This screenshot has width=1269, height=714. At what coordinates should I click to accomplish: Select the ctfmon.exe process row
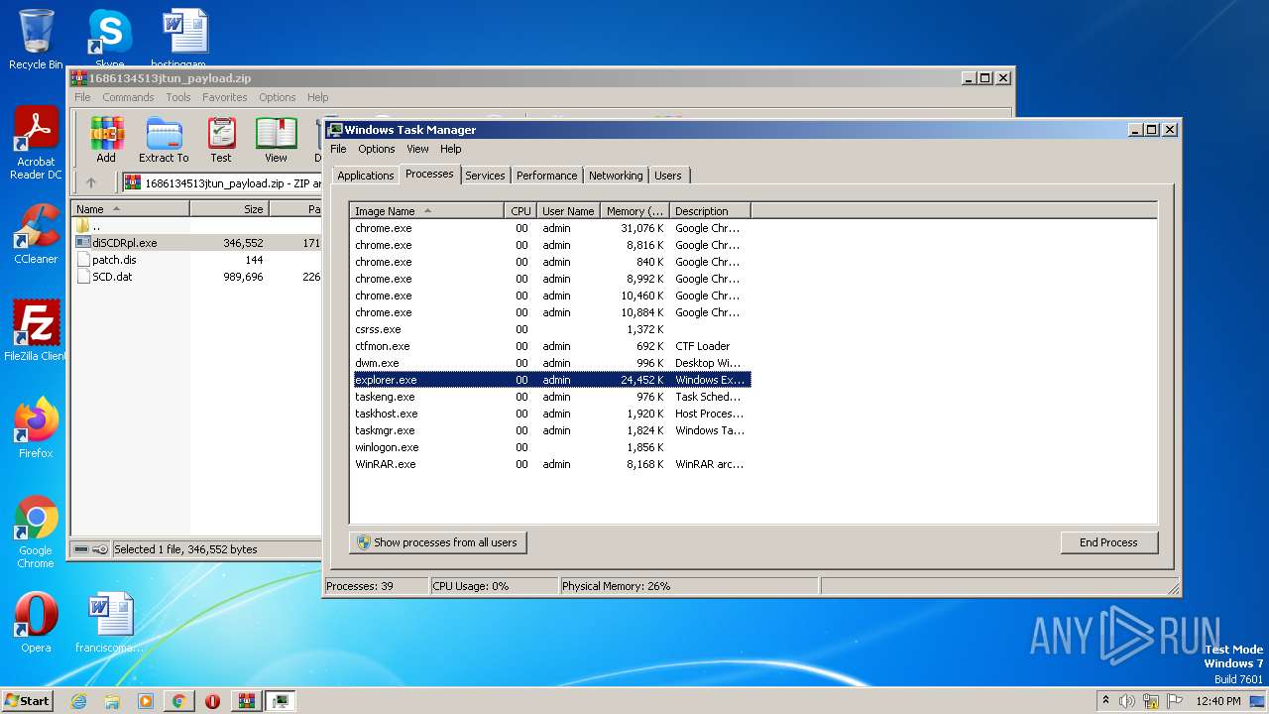(550, 346)
